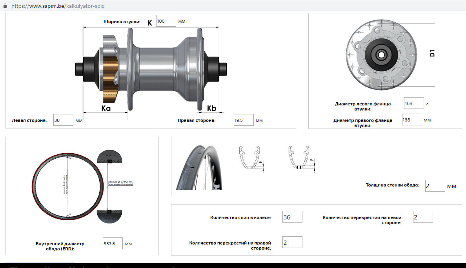Screen dimensions: 466x268
Task: Click the underlined 'from eyelet to eyelet' text
Action: click(x=120, y=184)
